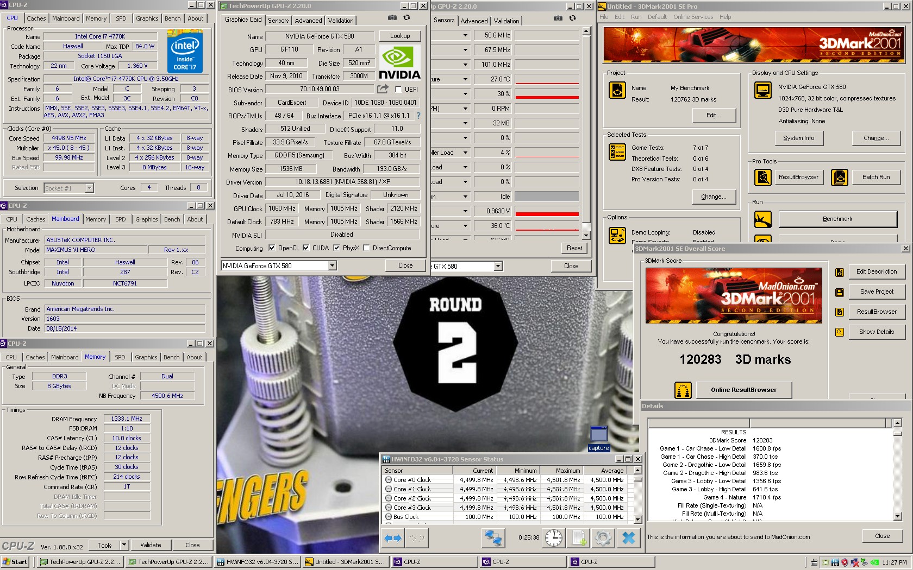Click the GPU-Z screenshot camera icon

[x=392, y=18]
